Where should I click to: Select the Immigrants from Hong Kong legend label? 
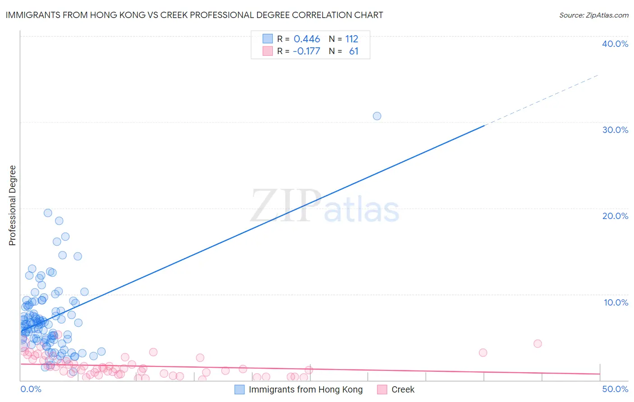click(x=306, y=389)
